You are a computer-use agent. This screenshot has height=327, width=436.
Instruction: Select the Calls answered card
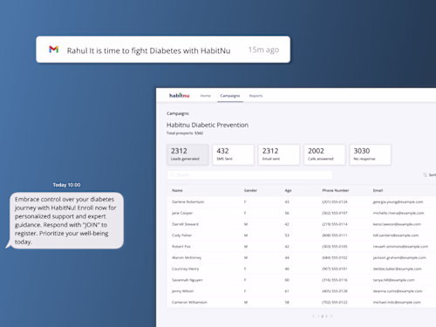(x=324, y=154)
